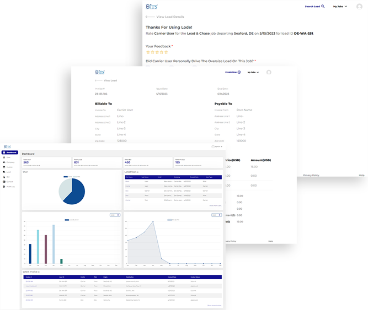Select the third feedback star

[x=157, y=52]
